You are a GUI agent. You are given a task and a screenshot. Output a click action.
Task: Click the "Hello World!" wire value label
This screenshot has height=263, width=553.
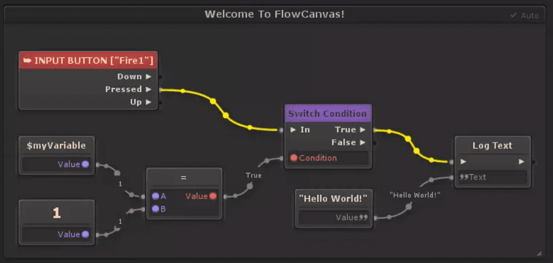[416, 194]
